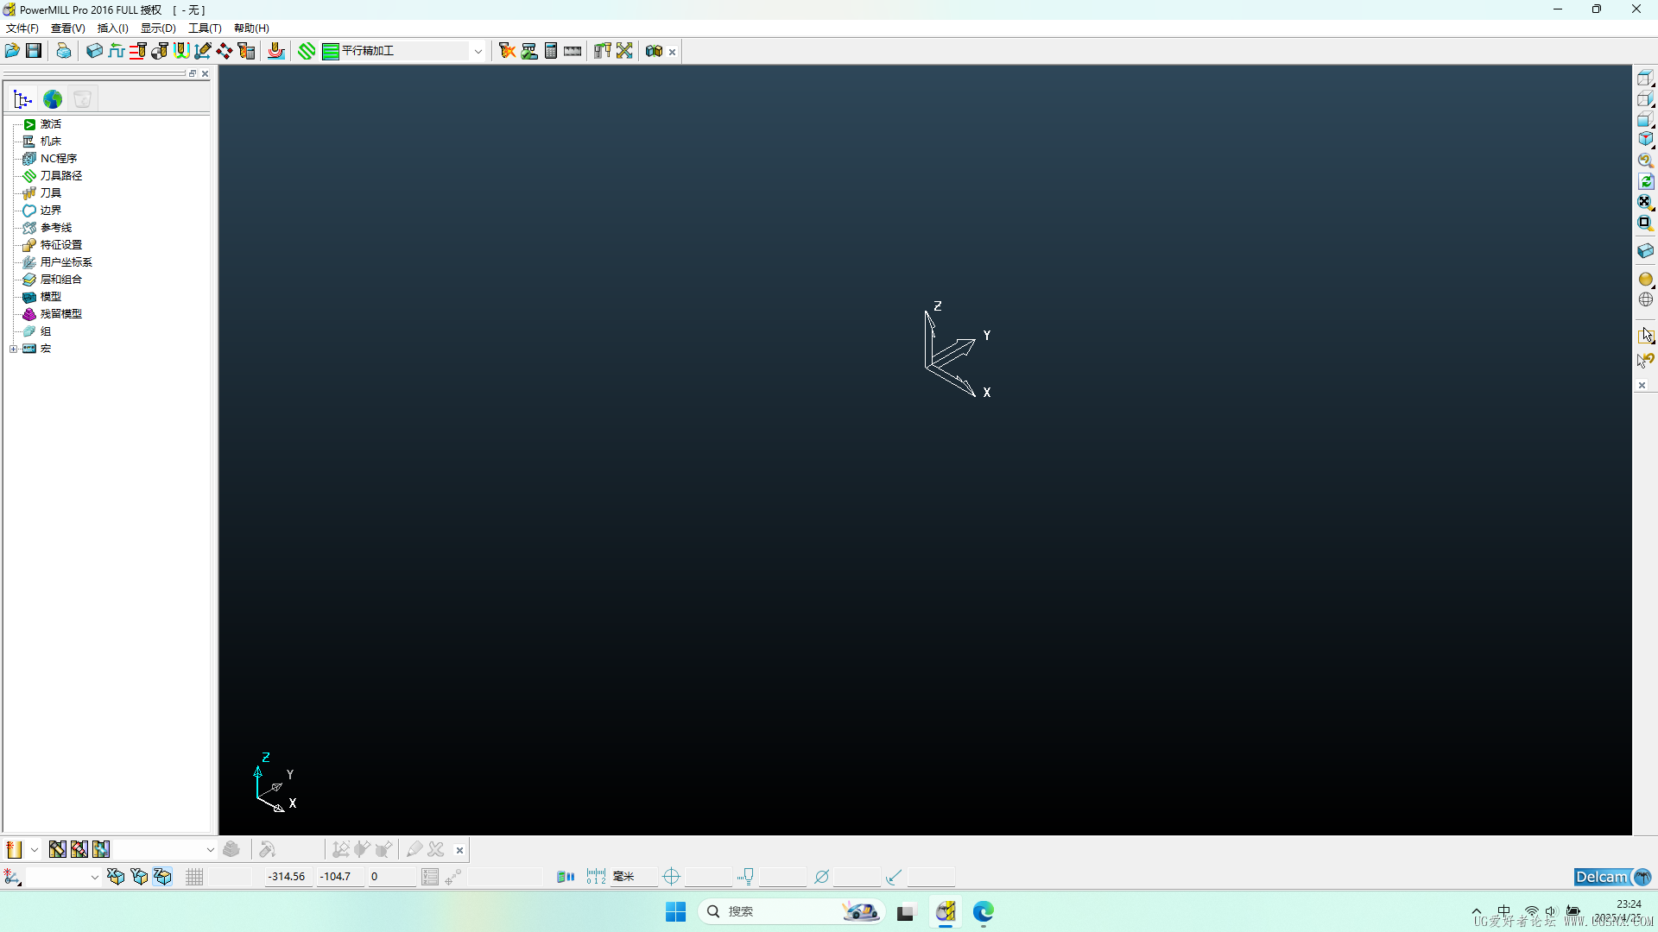Toggle the X plane lock button
Viewport: 1658px width, 932px height.
[x=116, y=877]
